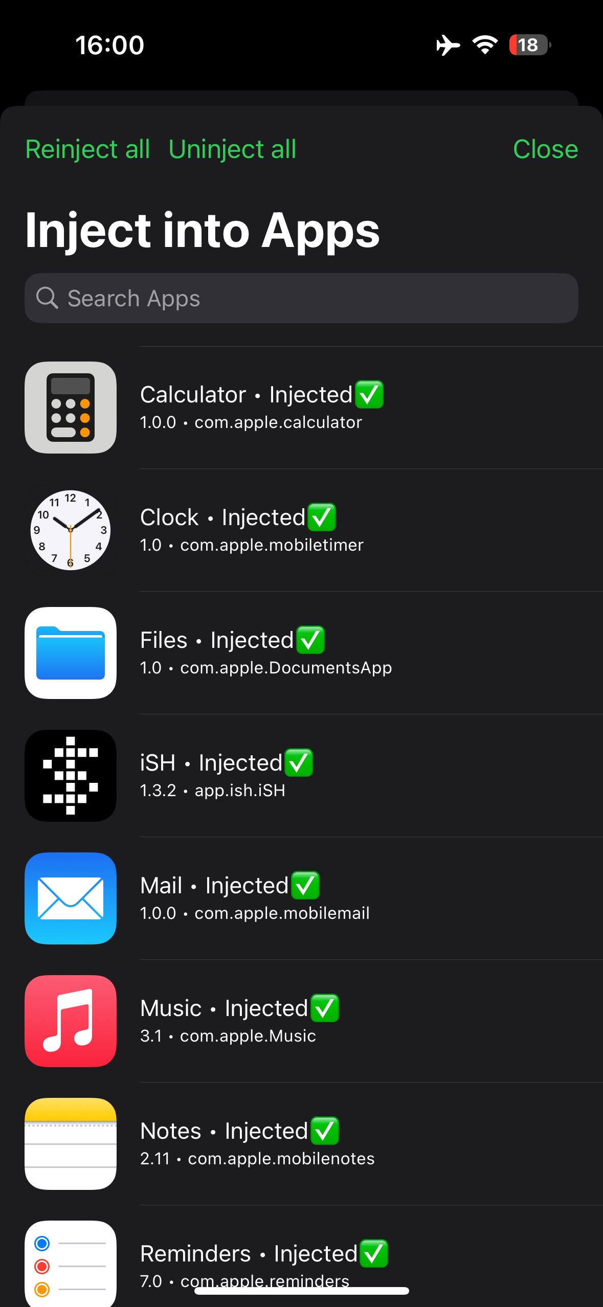Tap the Clock app icon
Image resolution: width=603 pixels, height=1307 pixels.
71,530
